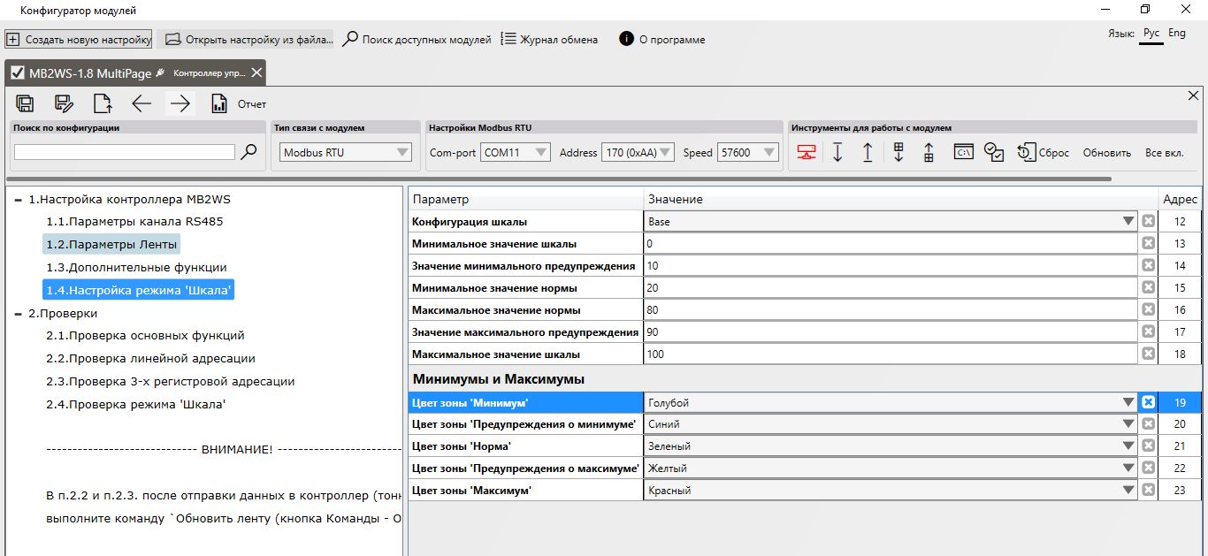Click 'Создать новую настройку' button

tap(79, 40)
